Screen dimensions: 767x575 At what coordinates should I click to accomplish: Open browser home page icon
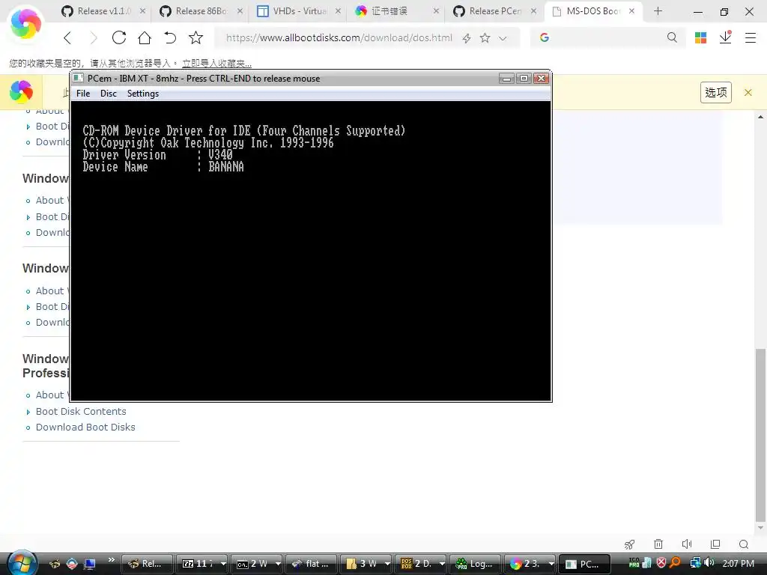145,37
